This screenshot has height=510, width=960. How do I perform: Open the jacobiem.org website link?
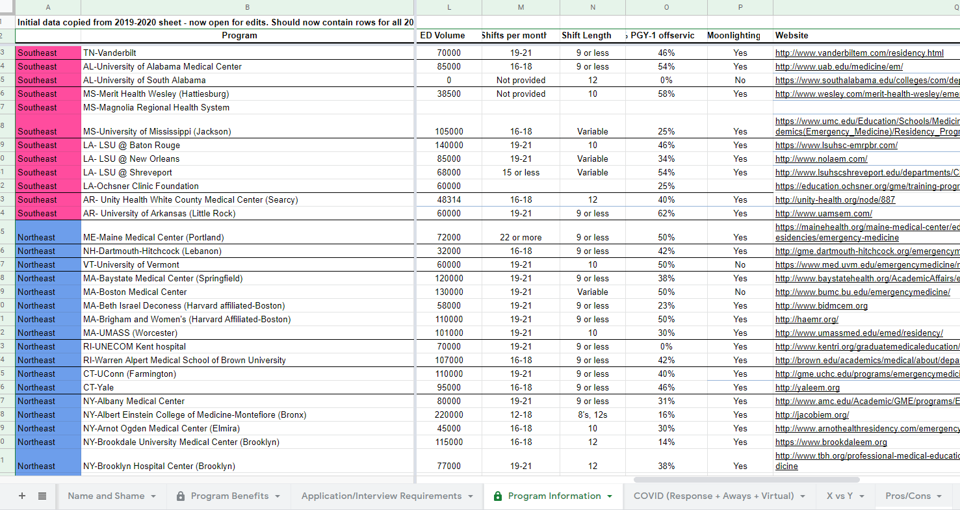(x=812, y=414)
